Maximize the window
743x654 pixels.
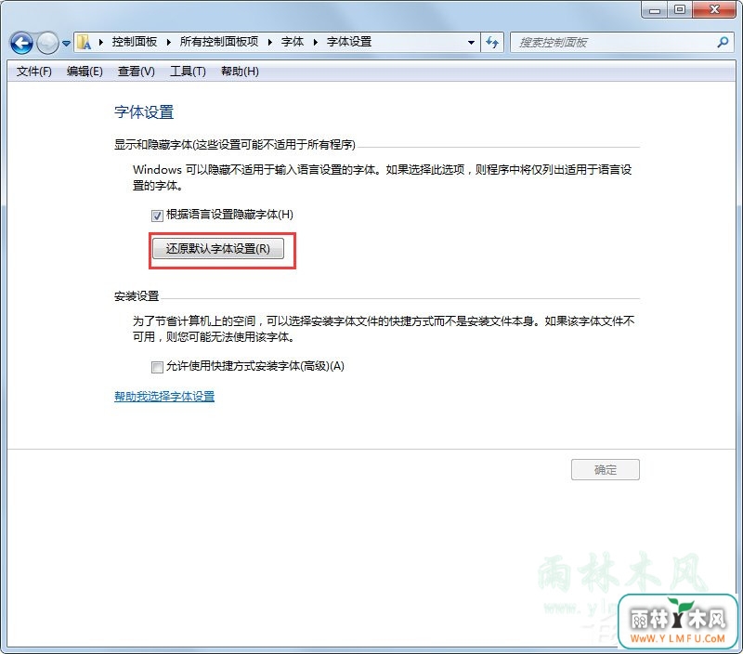(x=680, y=10)
